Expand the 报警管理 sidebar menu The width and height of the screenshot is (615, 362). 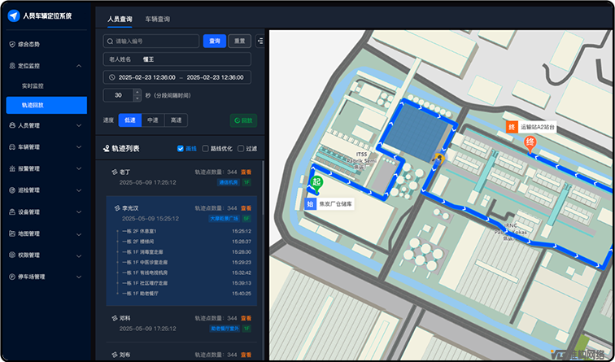point(79,168)
